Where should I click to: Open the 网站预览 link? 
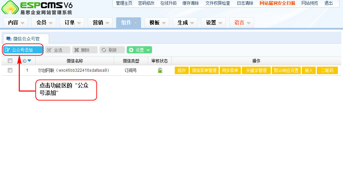[310, 3]
